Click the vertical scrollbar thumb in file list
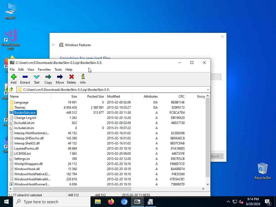276x207 pixels. point(208,137)
